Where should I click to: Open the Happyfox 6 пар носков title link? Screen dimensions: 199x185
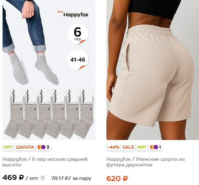45,162
